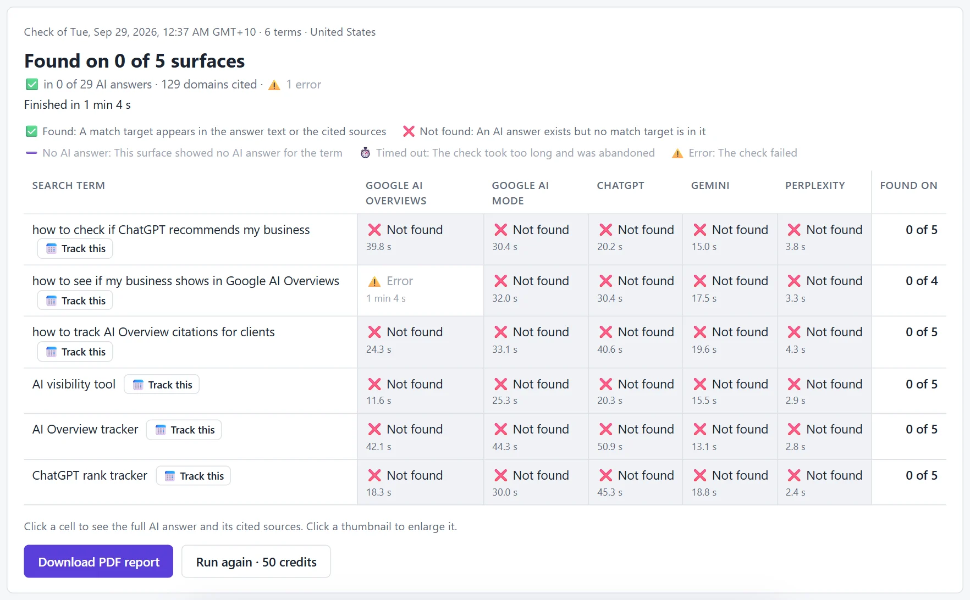Open Gemini result for 'AI visibility tool'
This screenshot has width=970, height=600.
coord(730,391)
